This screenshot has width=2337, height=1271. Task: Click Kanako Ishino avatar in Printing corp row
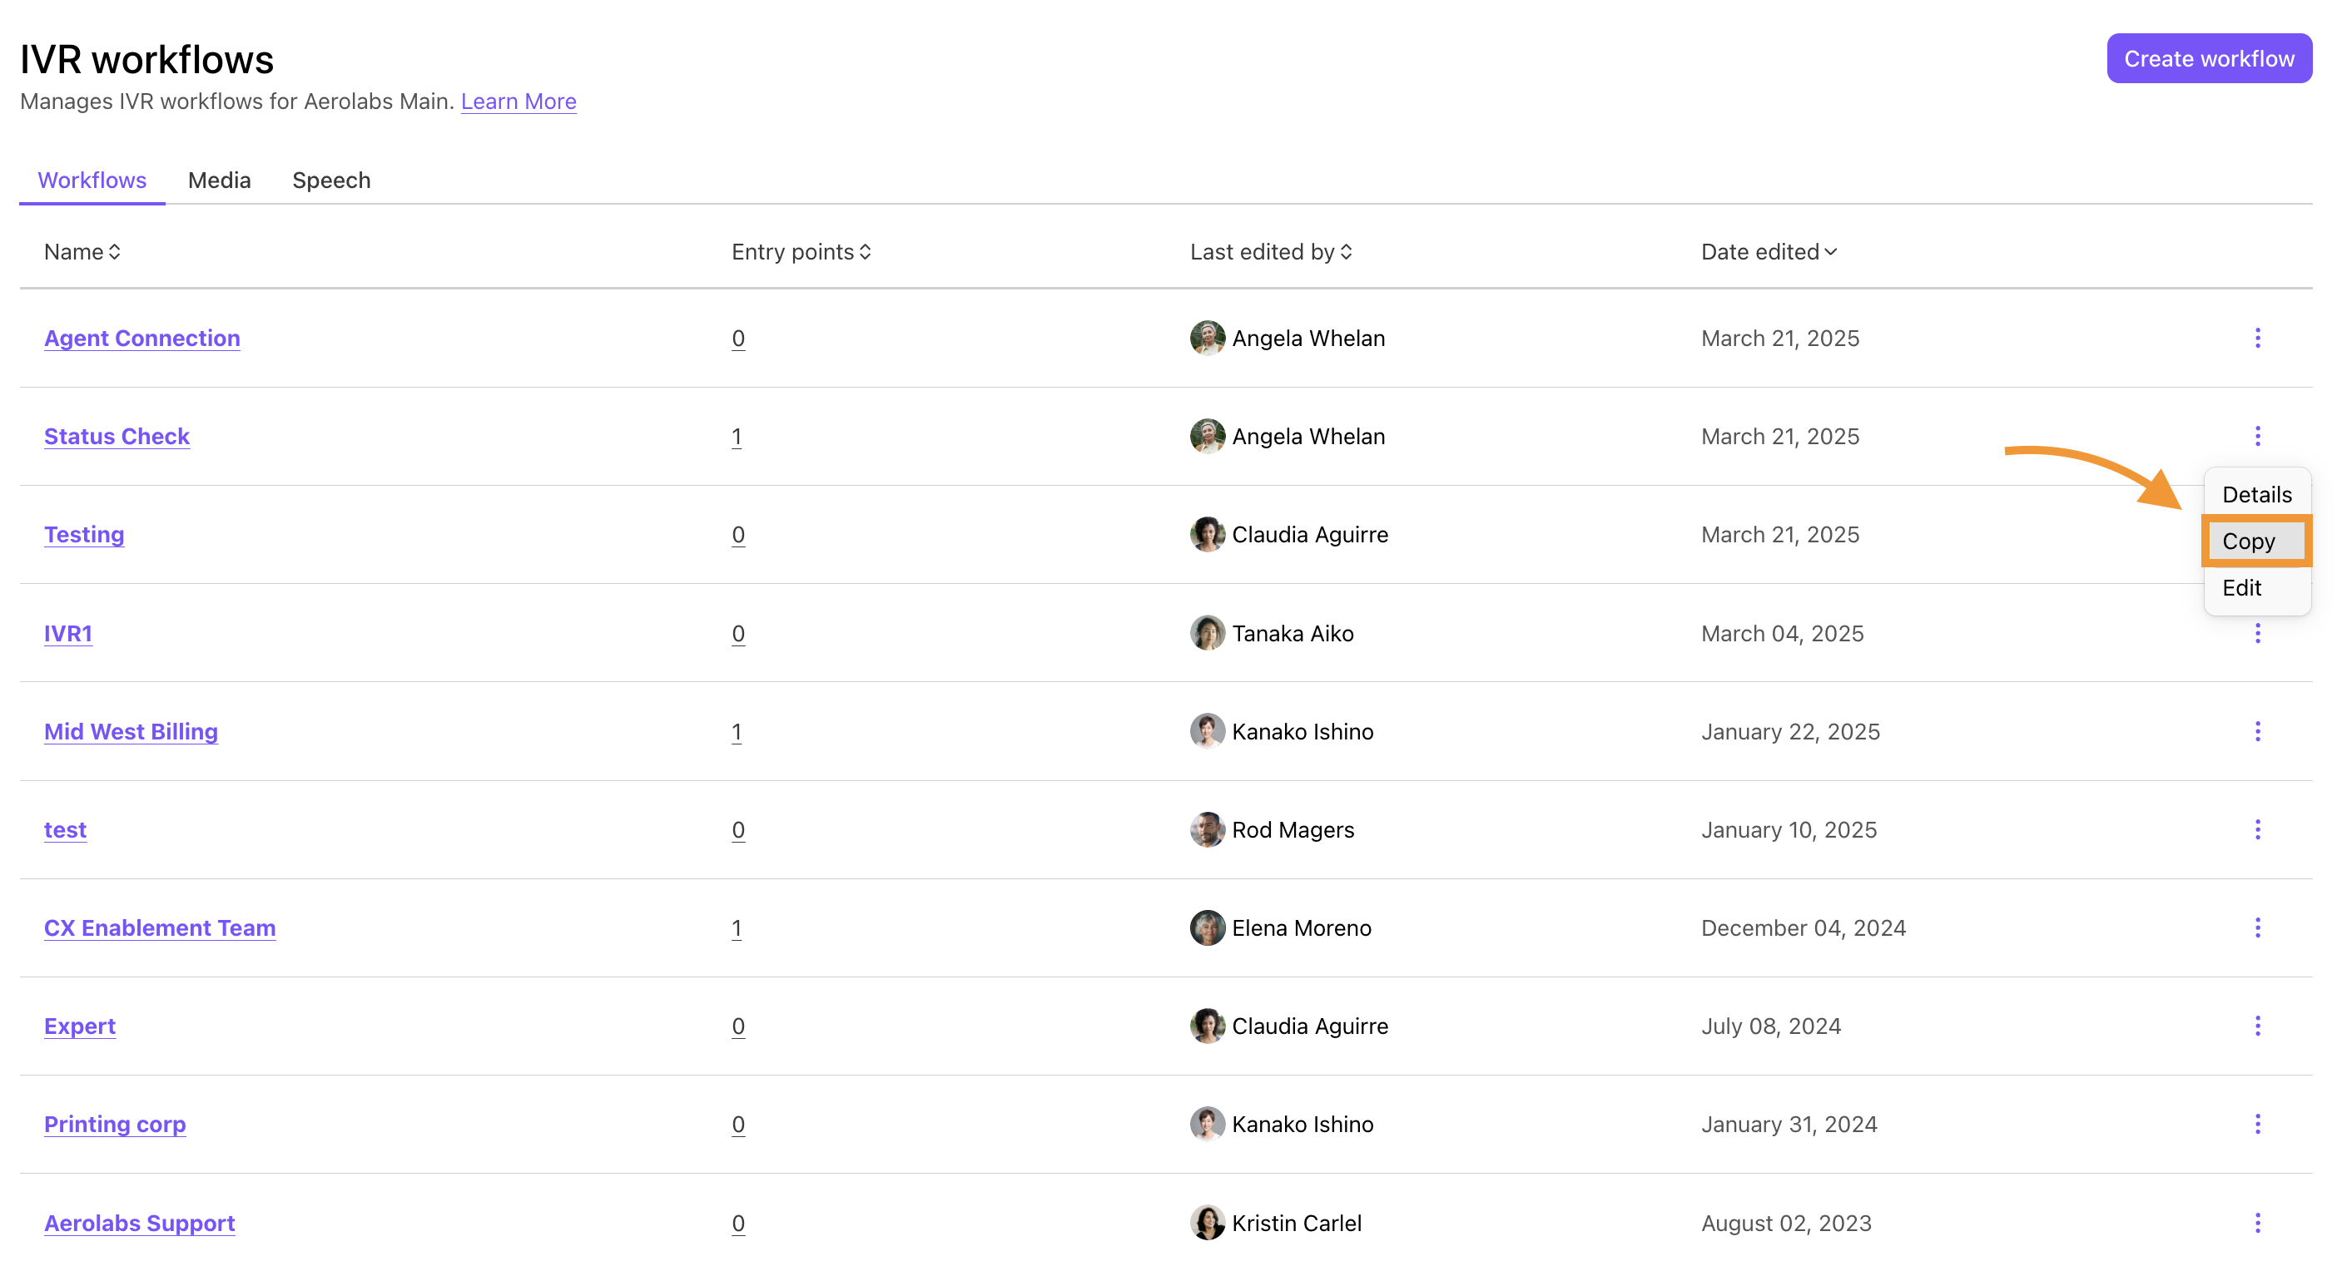[1207, 1124]
